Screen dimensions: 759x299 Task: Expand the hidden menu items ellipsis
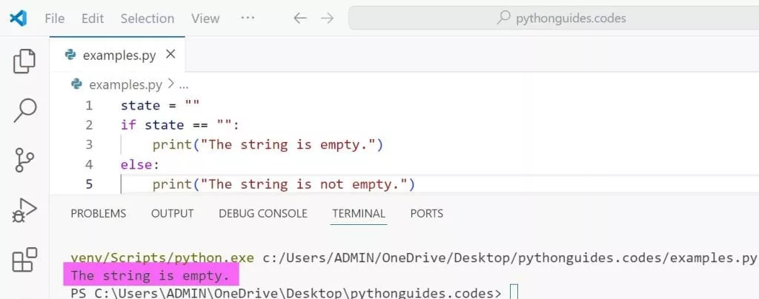coord(248,18)
